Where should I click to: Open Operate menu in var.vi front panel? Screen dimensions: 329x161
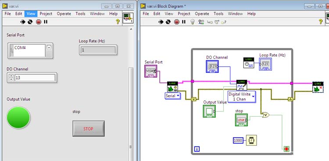(64, 14)
